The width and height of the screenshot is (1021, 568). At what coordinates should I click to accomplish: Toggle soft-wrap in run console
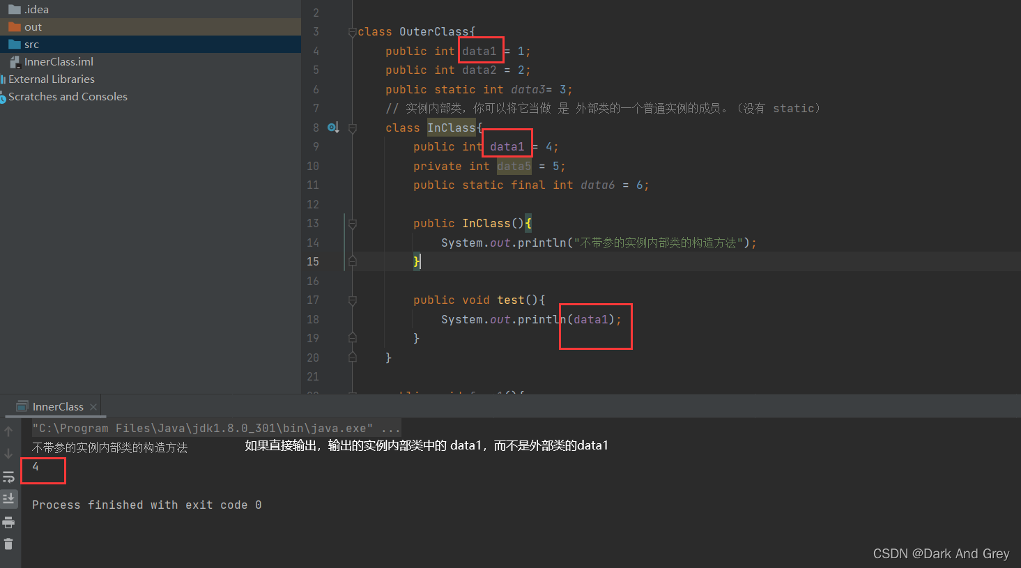pos(8,477)
